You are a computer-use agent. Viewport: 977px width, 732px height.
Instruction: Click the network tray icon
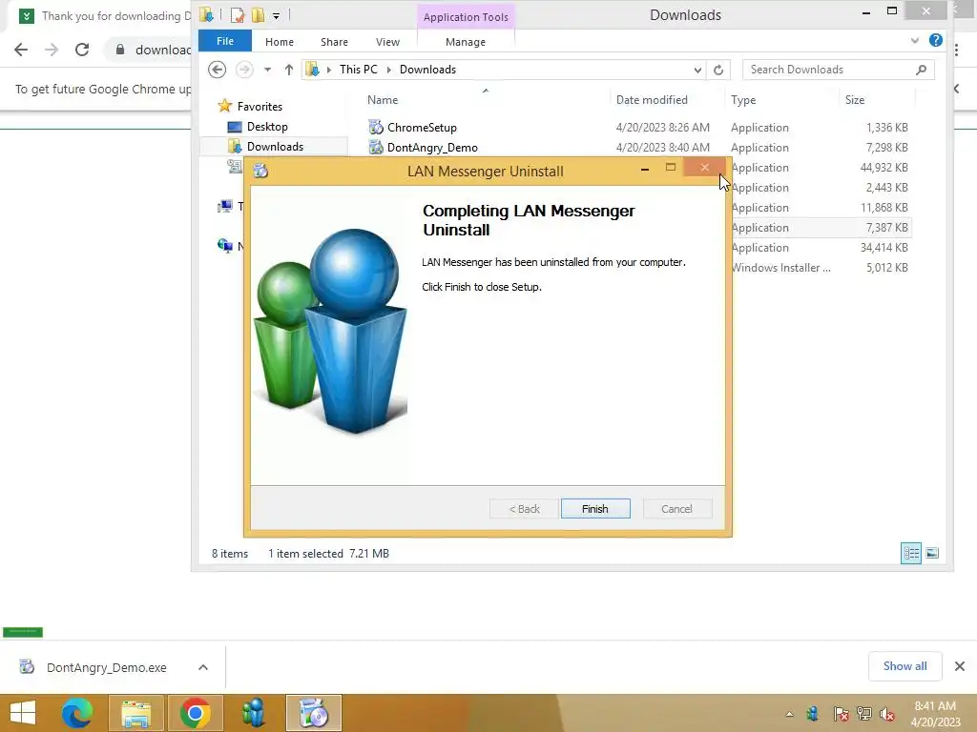pyautogui.click(x=863, y=714)
